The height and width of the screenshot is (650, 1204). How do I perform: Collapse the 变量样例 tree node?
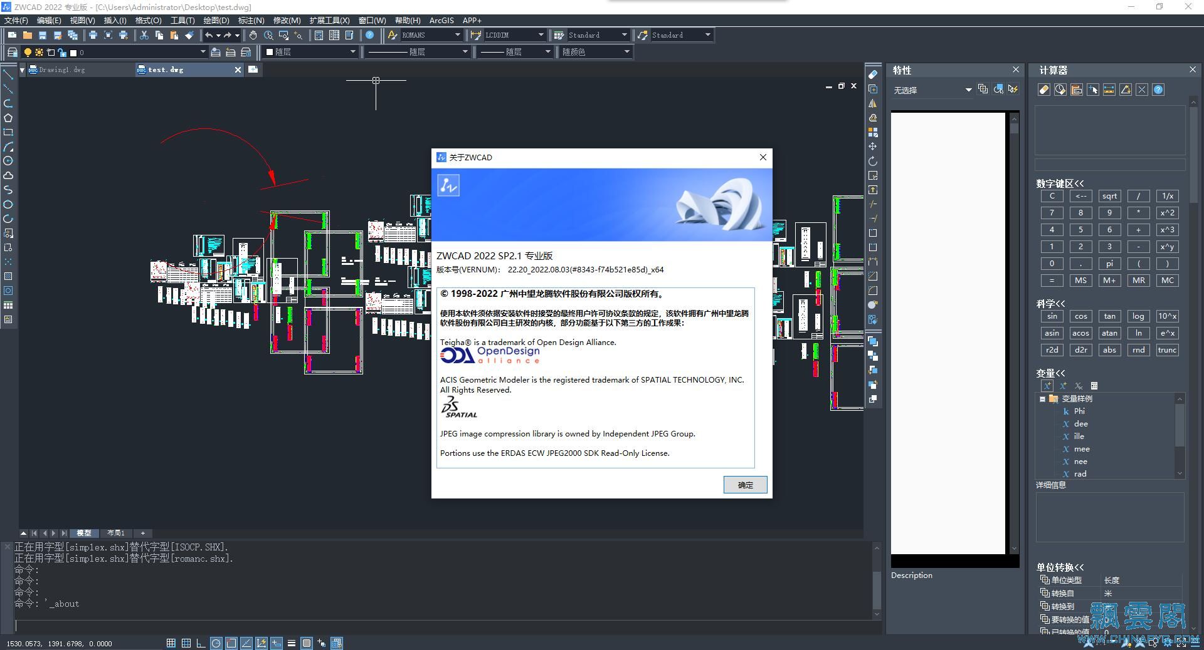coord(1042,399)
